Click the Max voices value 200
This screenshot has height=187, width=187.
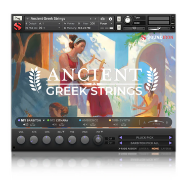click(92, 24)
